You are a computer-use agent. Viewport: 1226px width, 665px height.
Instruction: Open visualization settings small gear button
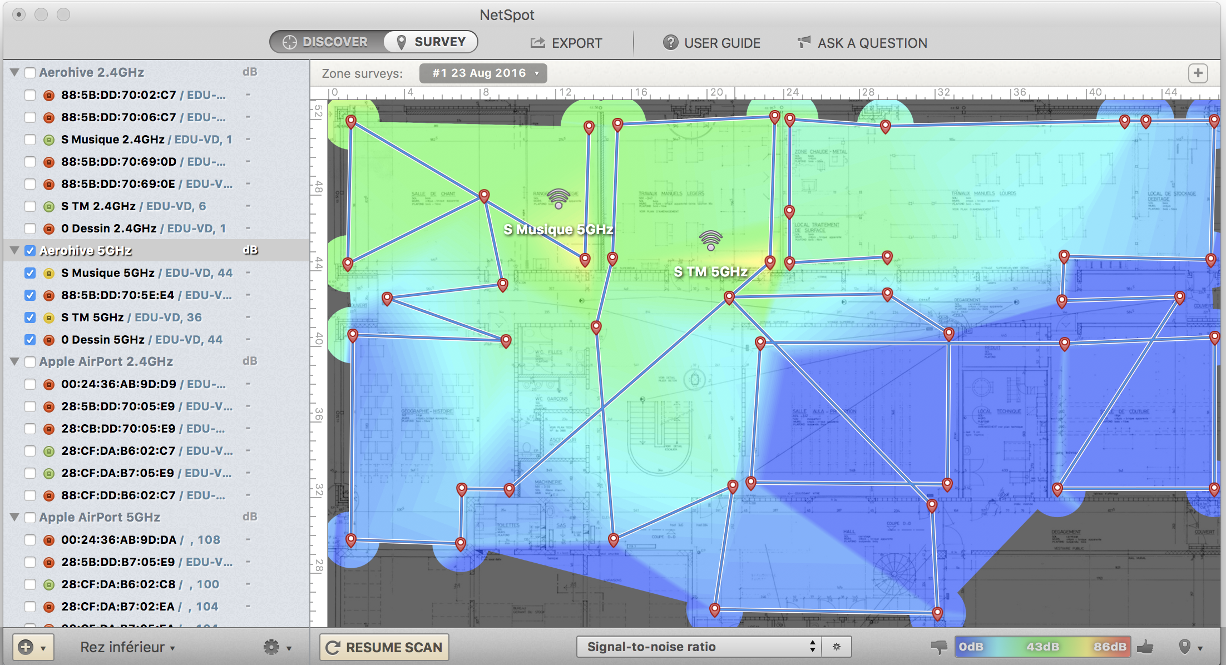[x=837, y=647]
